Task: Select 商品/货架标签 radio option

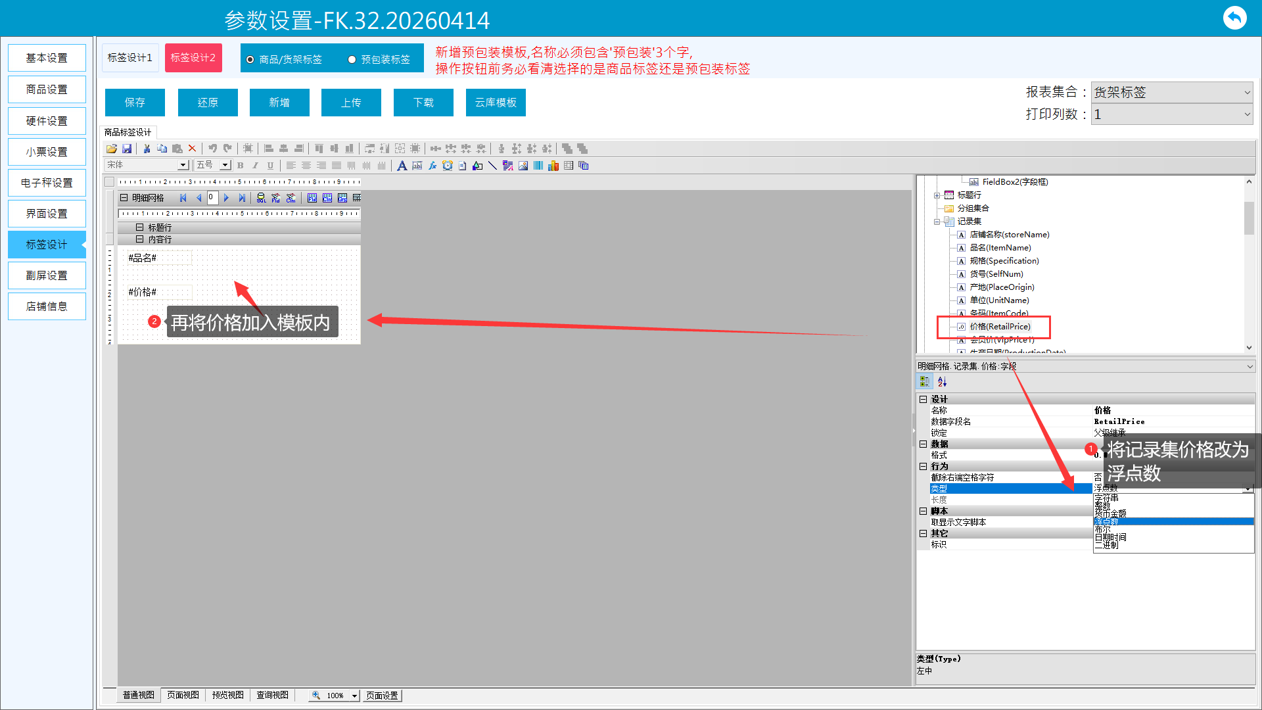Action: pyautogui.click(x=250, y=60)
